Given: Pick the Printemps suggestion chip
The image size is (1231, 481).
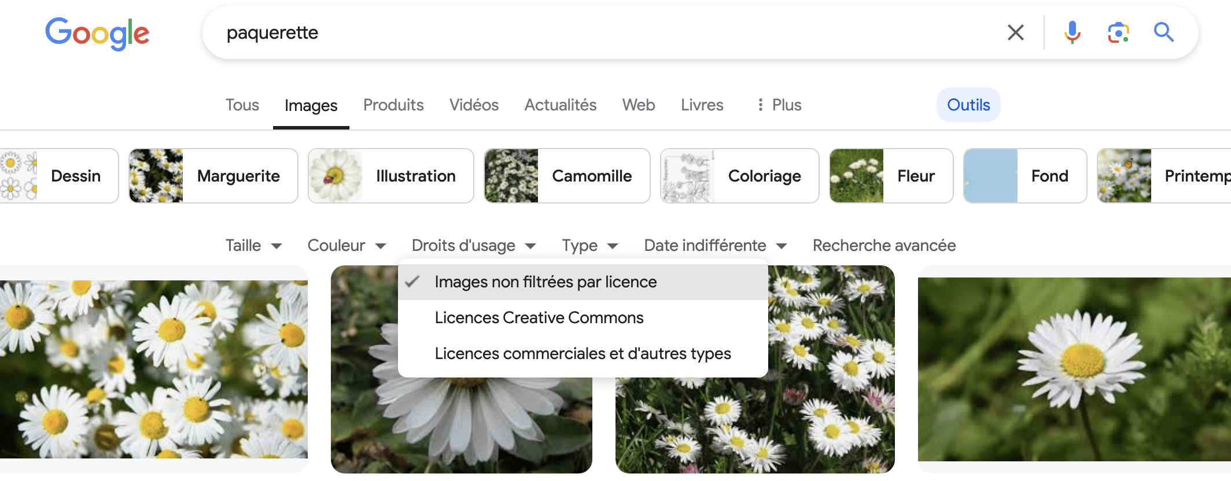Looking at the screenshot, I should (1164, 176).
